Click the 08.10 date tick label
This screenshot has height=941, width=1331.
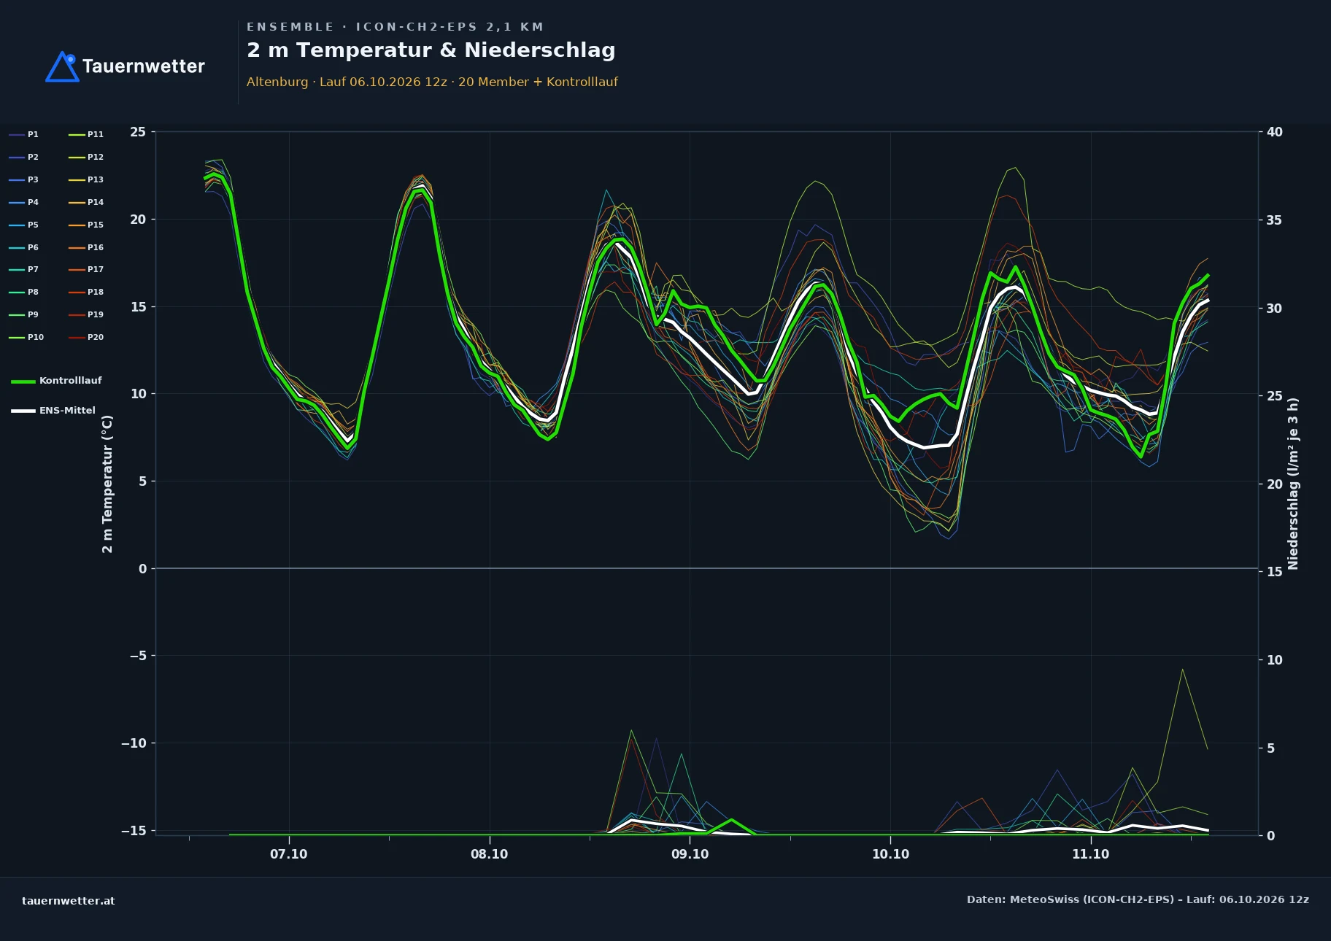489,854
